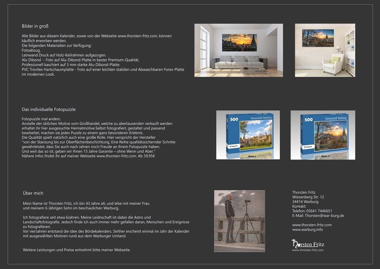Click the small URL beneath the signature logo
Viewport: 380px width, 269px height.
pyautogui.click(x=307, y=250)
